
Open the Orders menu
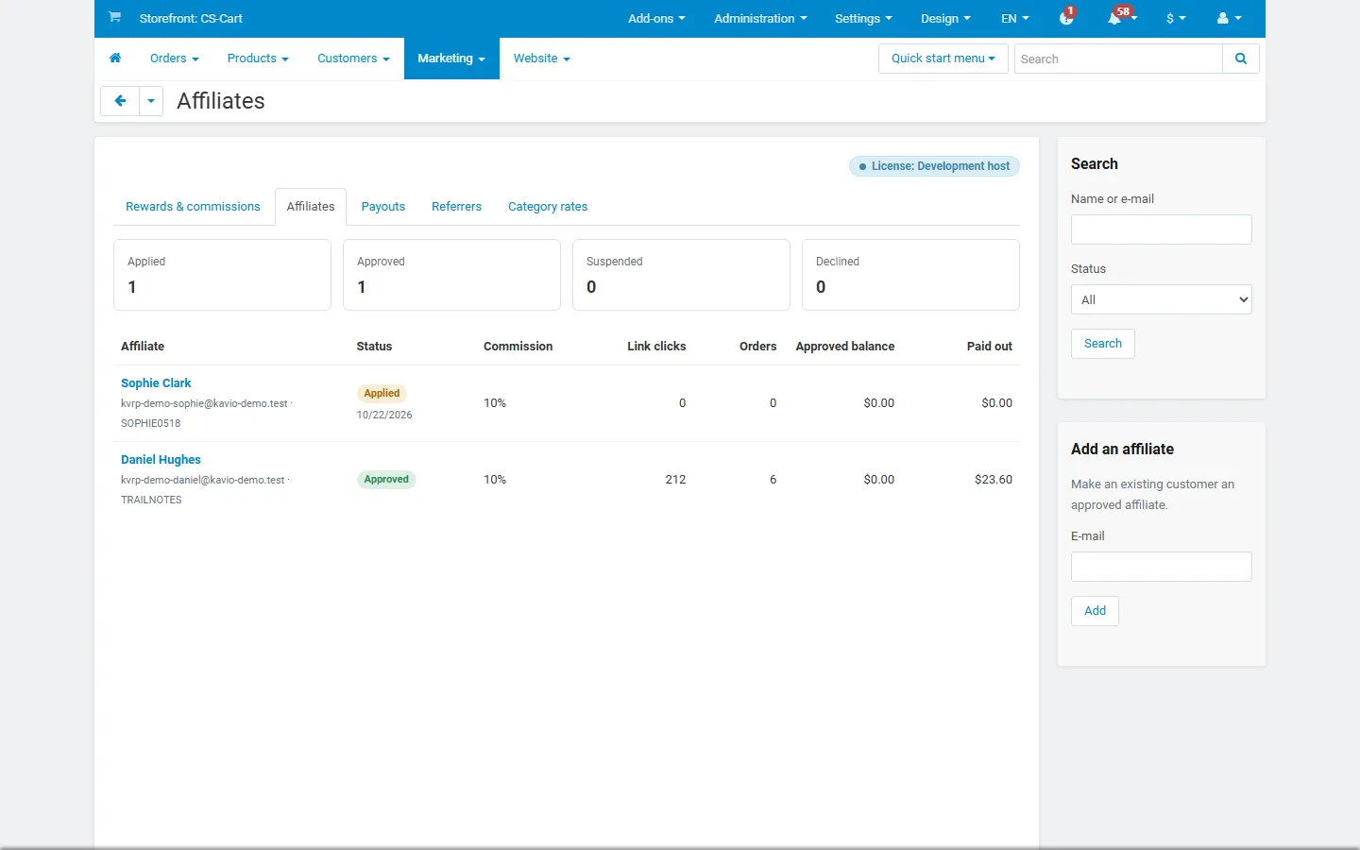pyautogui.click(x=175, y=59)
